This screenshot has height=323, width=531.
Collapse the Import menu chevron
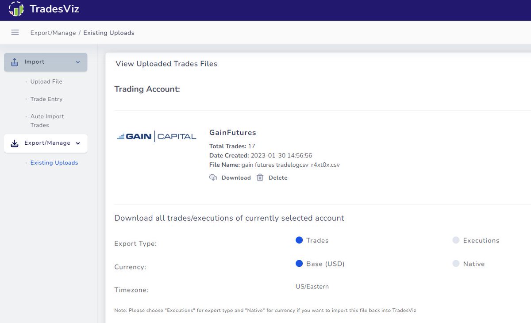point(78,62)
